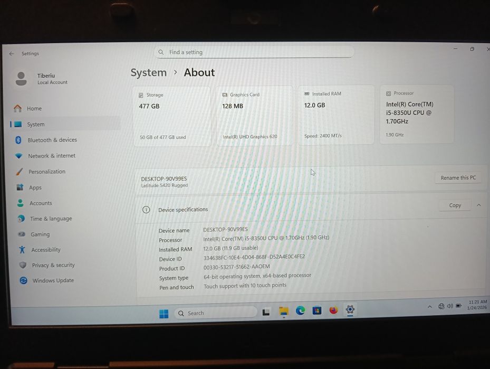Click the taskbar Search box
490x369 pixels.
(x=216, y=313)
